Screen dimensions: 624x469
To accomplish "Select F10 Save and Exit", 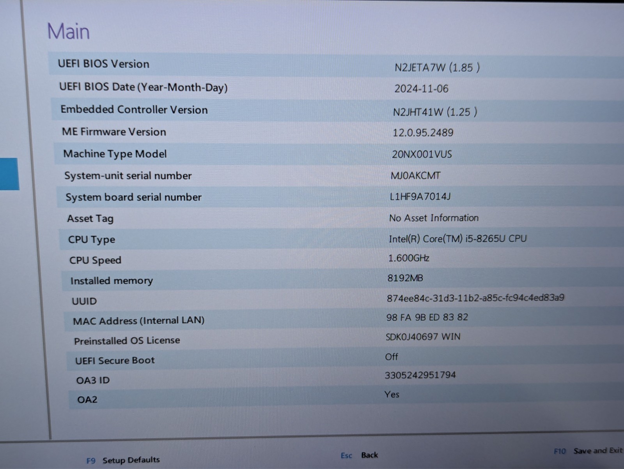I will [x=588, y=451].
